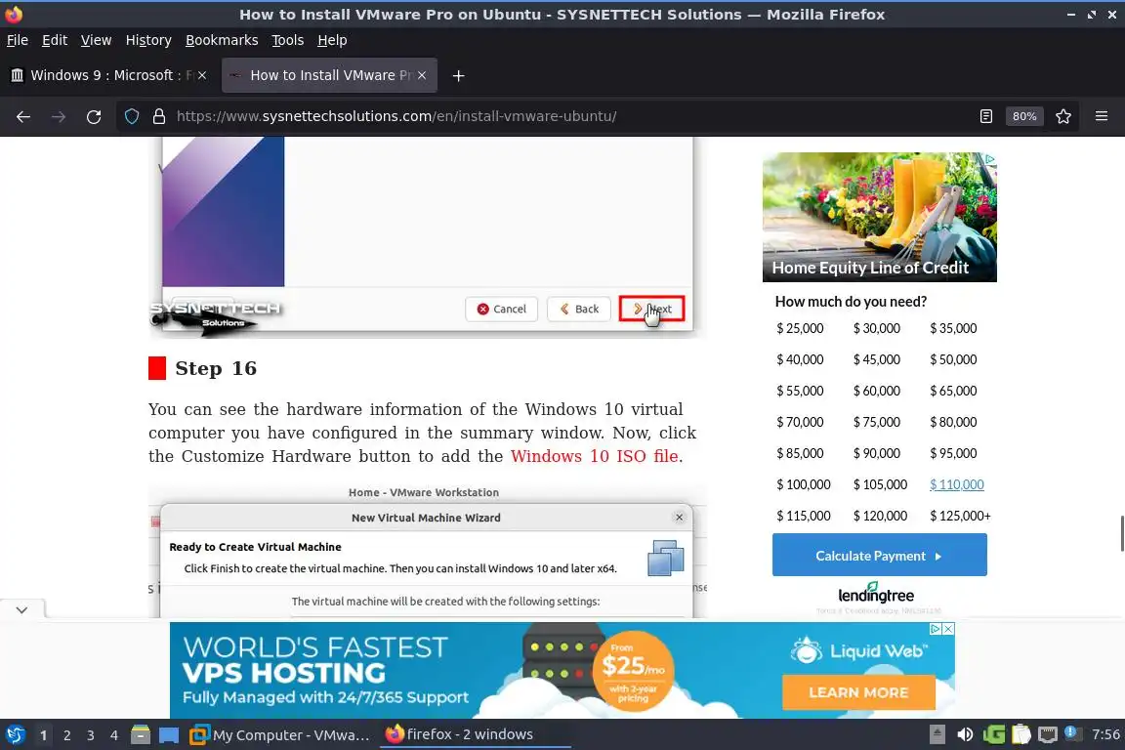Open the notification alert tray icon
Viewport: 1125px width, 750px height.
(1072, 732)
